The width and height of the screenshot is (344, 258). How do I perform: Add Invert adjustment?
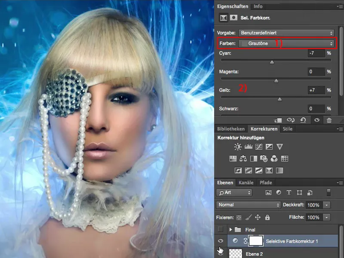tap(238, 170)
